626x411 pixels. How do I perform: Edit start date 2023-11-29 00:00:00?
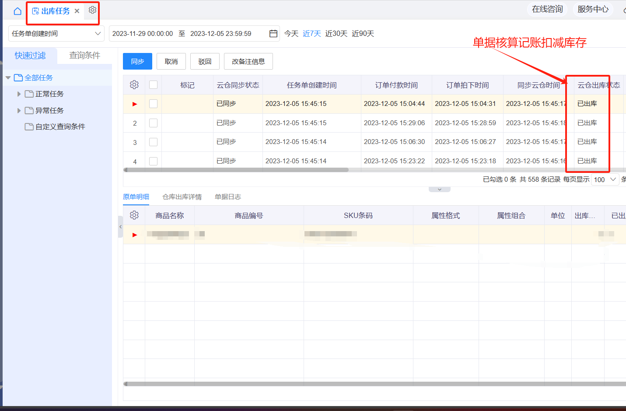143,34
